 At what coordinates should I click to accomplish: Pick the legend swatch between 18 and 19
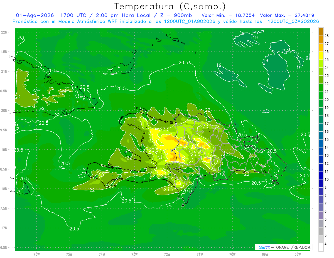[x=321, y=112]
